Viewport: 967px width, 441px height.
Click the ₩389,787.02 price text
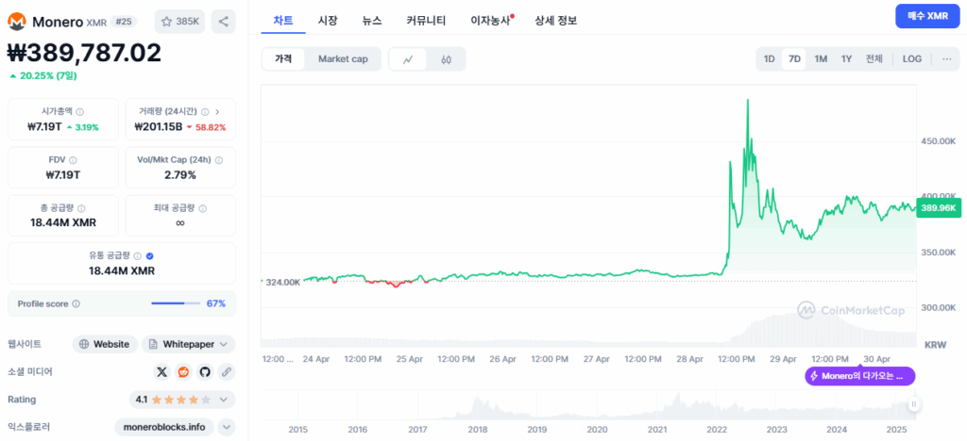[x=84, y=53]
